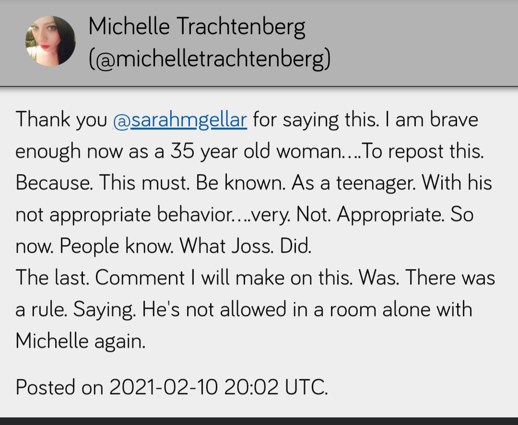Image resolution: width=518 pixels, height=425 pixels.
Task: Click the phrase "not appropriate behavior"
Action: click(x=123, y=214)
